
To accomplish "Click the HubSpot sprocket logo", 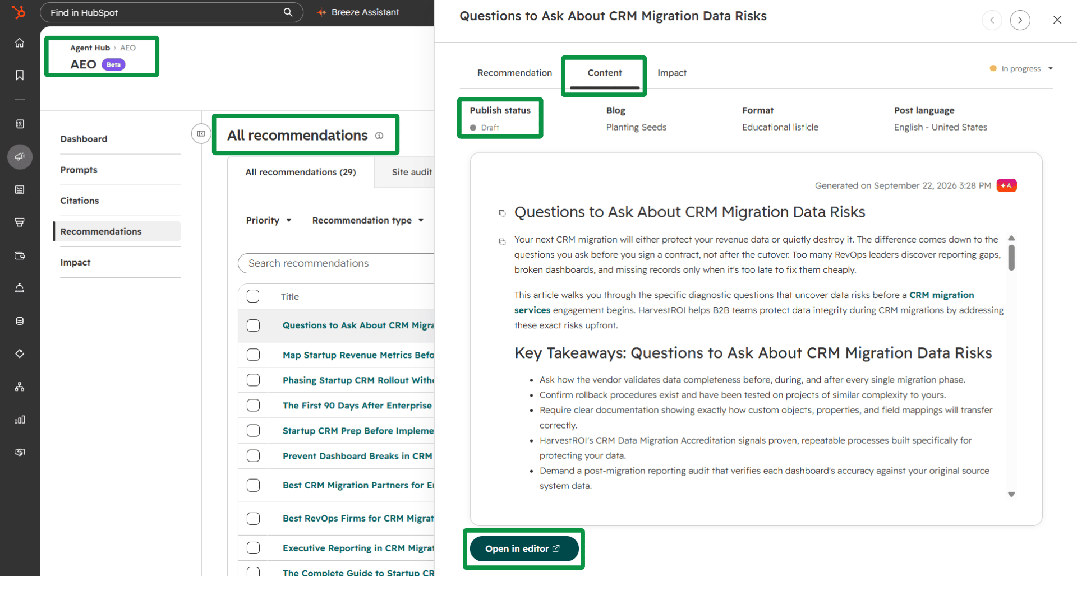I will (19, 12).
